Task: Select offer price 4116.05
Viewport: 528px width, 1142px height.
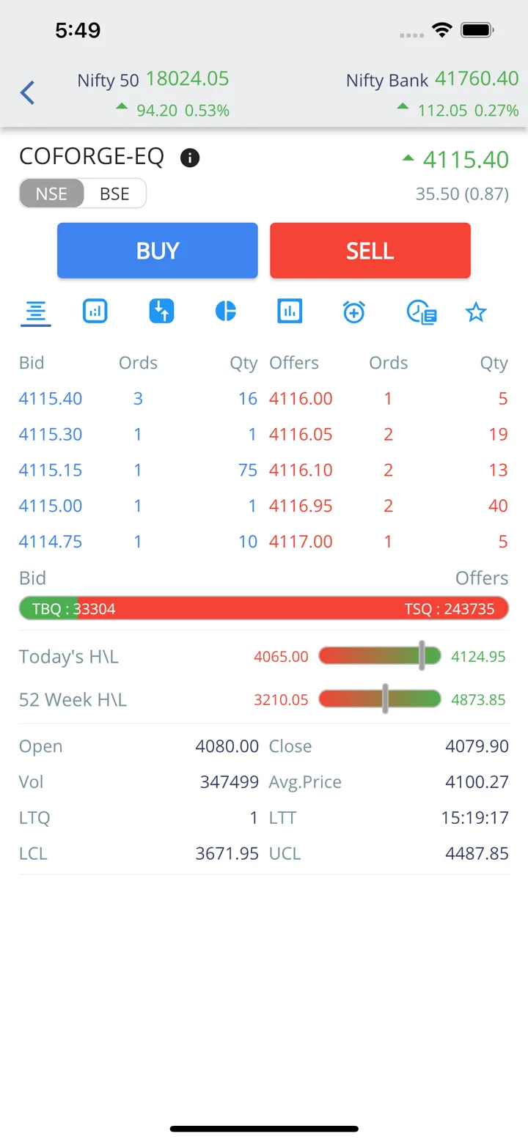Action: [301, 435]
